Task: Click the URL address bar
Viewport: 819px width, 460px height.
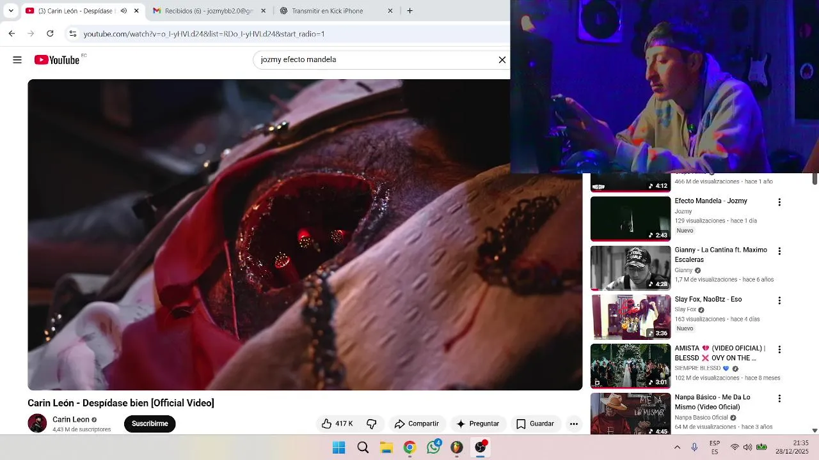Action: click(x=288, y=34)
